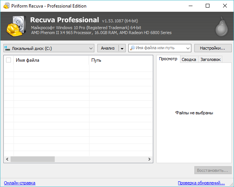The height and width of the screenshot is (187, 234).
Task: Start scan with Анализ button
Action: pos(108,48)
